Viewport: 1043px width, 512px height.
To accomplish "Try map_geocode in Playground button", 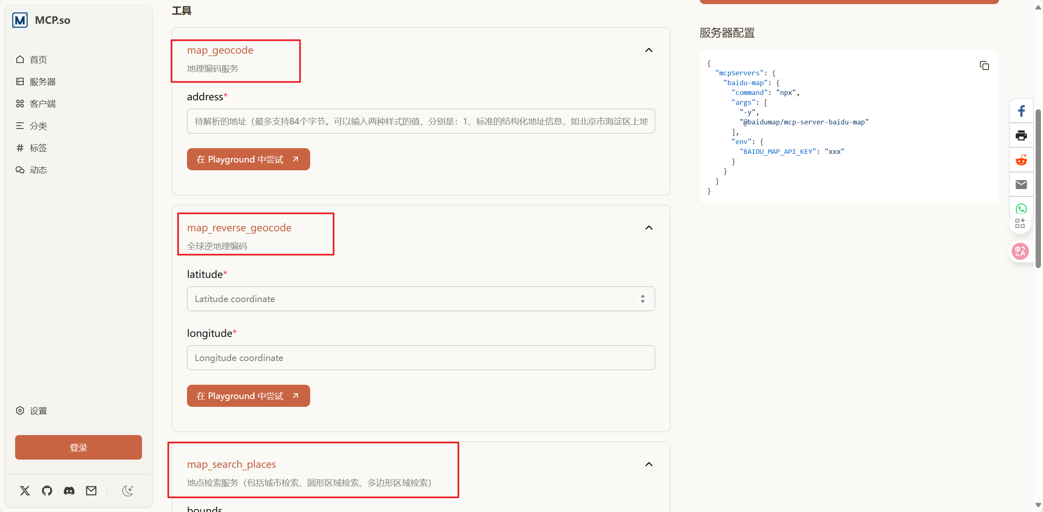I will (248, 159).
